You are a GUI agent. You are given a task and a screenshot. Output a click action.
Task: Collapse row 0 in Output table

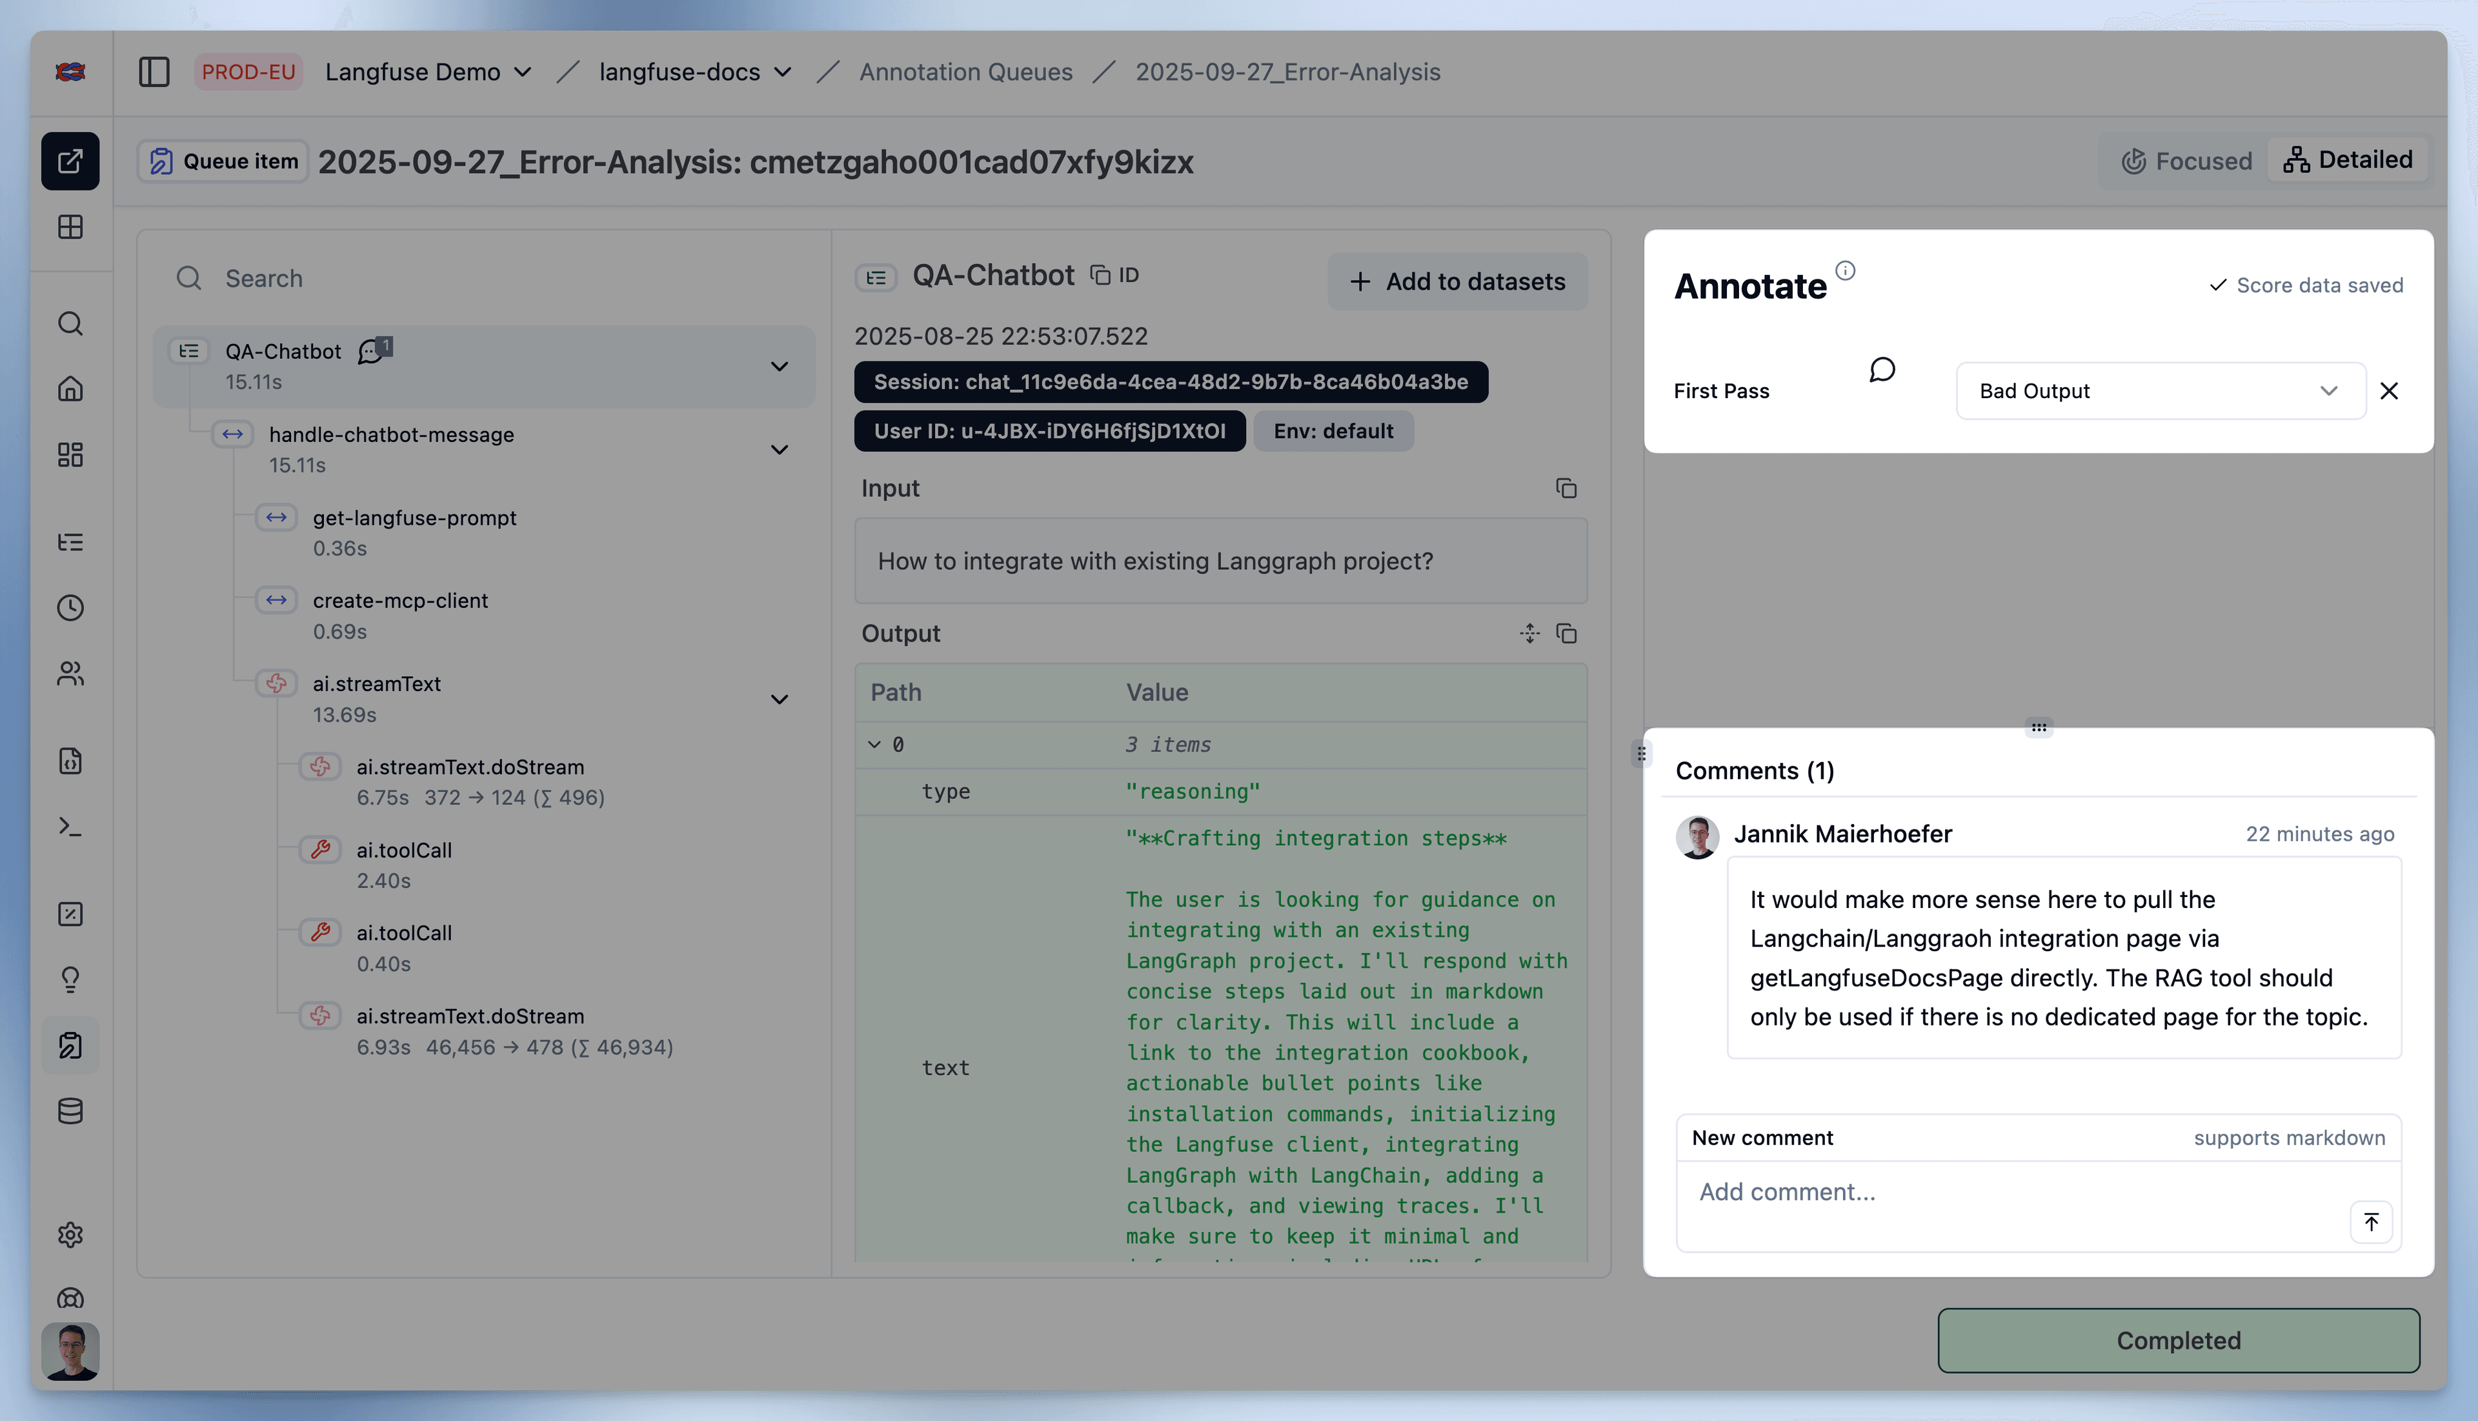(874, 745)
